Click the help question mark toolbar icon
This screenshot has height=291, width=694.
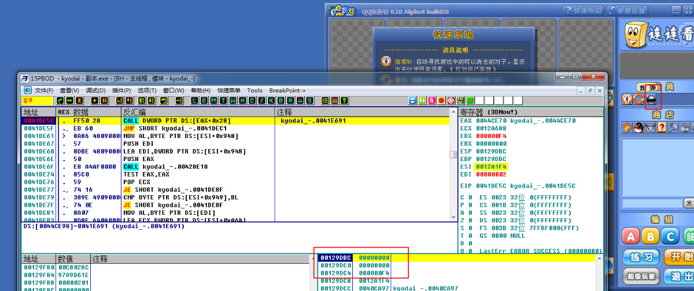[x=344, y=100]
